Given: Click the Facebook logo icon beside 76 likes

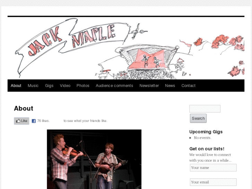Looking at the screenshot, I should [34, 121].
